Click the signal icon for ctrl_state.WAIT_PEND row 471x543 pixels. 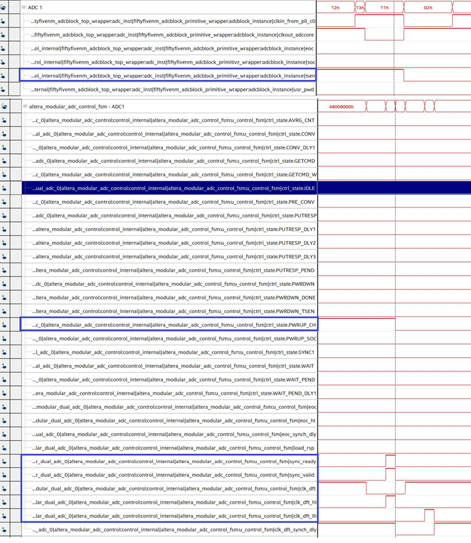[x=4, y=379]
